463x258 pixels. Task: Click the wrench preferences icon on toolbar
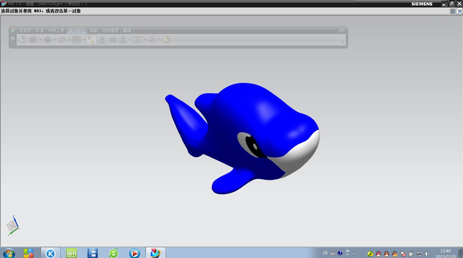(x=167, y=40)
